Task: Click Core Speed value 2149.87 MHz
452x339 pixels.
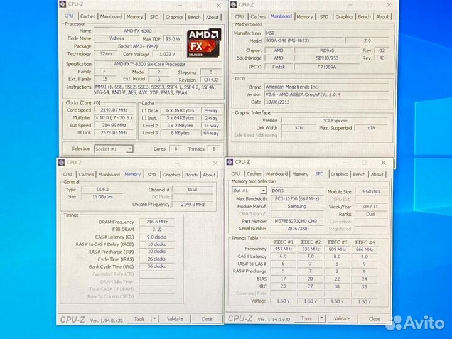Action: point(114,110)
